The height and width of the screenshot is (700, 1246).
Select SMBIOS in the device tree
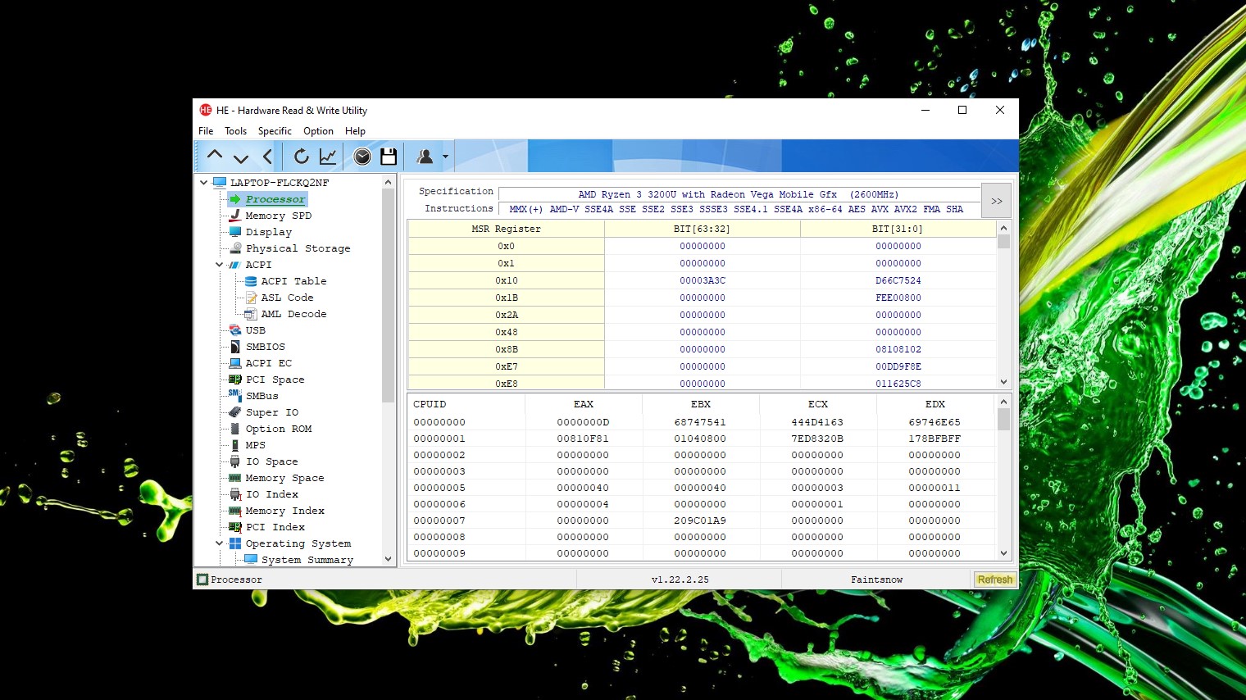[x=265, y=347]
